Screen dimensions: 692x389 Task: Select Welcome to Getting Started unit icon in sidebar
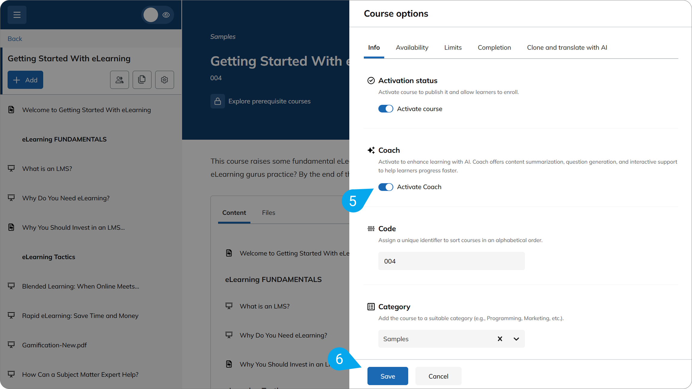click(x=11, y=110)
